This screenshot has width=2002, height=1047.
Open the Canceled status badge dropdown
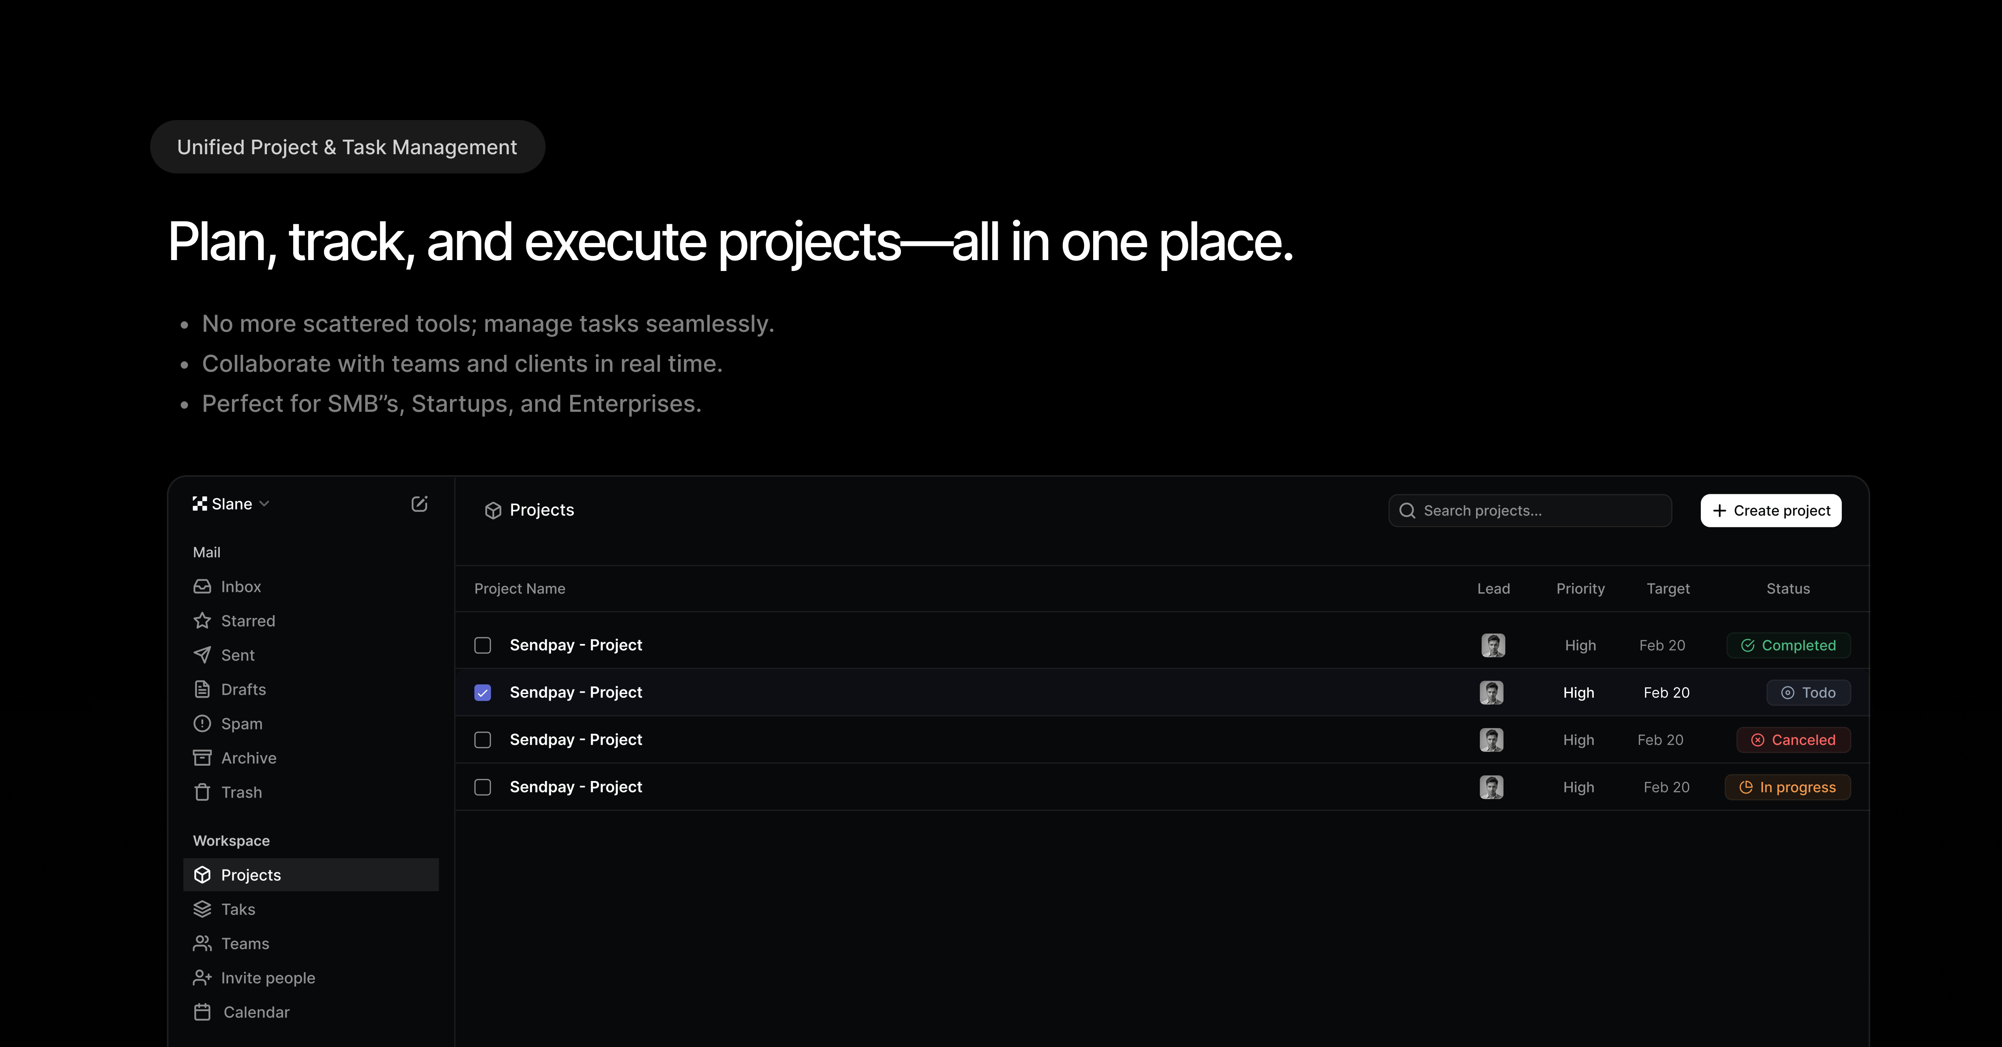coord(1793,740)
